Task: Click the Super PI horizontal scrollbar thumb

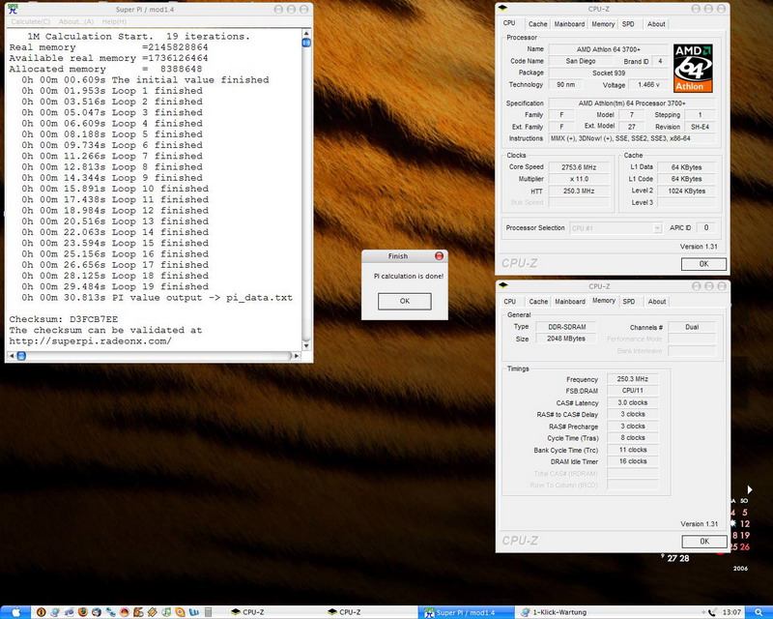Action: pyautogui.click(x=21, y=355)
